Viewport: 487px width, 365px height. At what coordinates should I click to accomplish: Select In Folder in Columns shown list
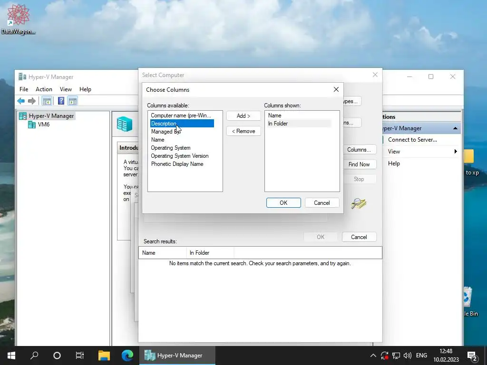click(300, 124)
